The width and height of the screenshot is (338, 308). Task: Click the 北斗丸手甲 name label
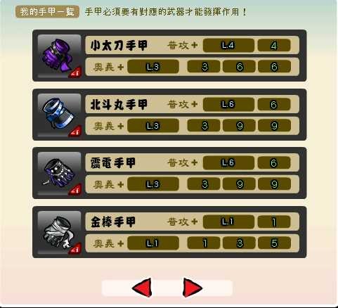tap(119, 104)
